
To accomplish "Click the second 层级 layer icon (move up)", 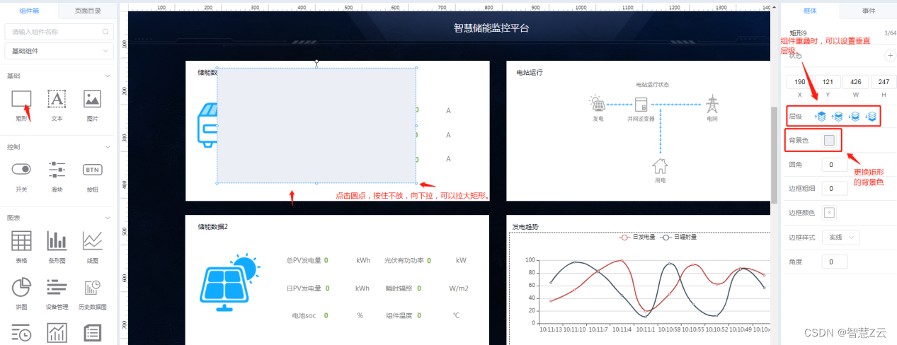I will pyautogui.click(x=838, y=116).
